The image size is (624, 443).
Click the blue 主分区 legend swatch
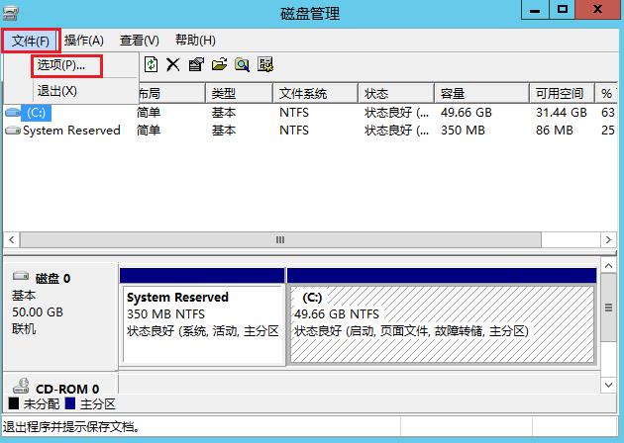[x=70, y=403]
